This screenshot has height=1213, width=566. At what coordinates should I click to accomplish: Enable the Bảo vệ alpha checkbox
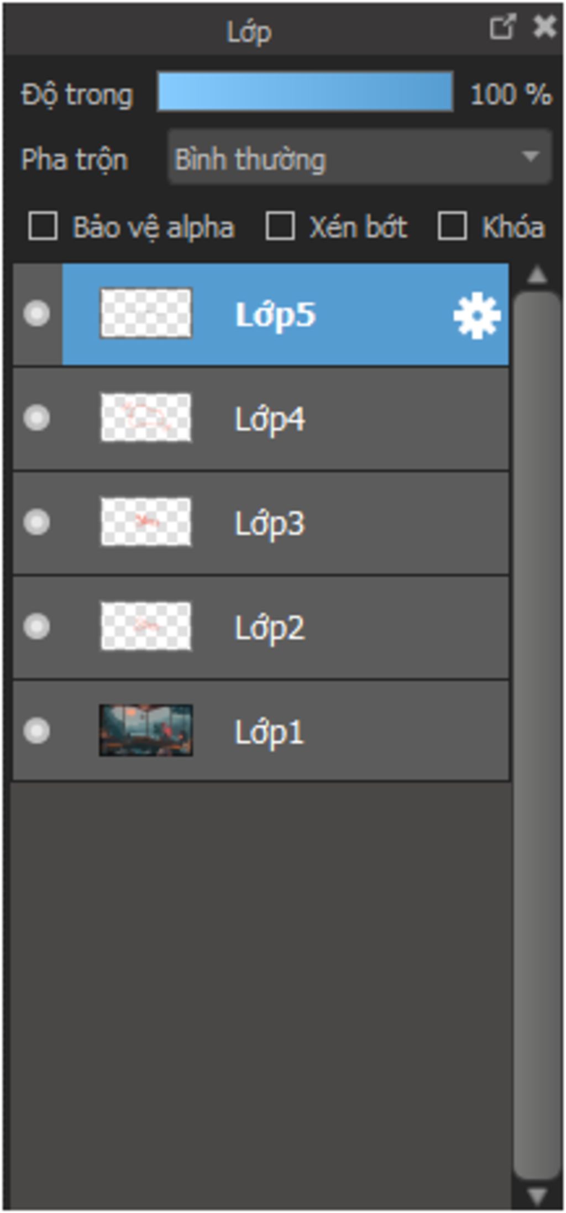point(43,226)
